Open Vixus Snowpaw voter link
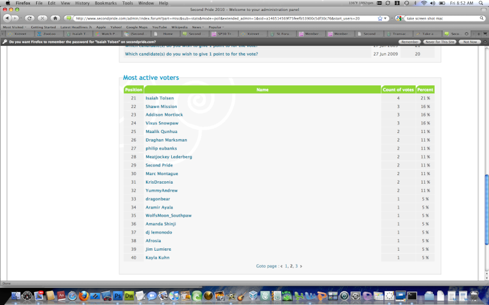489x305 pixels. click(162, 123)
